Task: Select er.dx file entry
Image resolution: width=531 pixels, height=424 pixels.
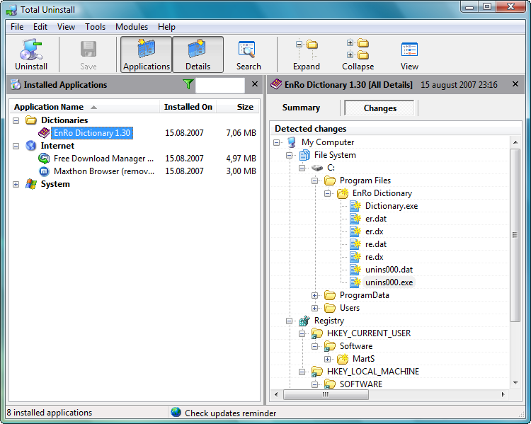Action: (375, 231)
